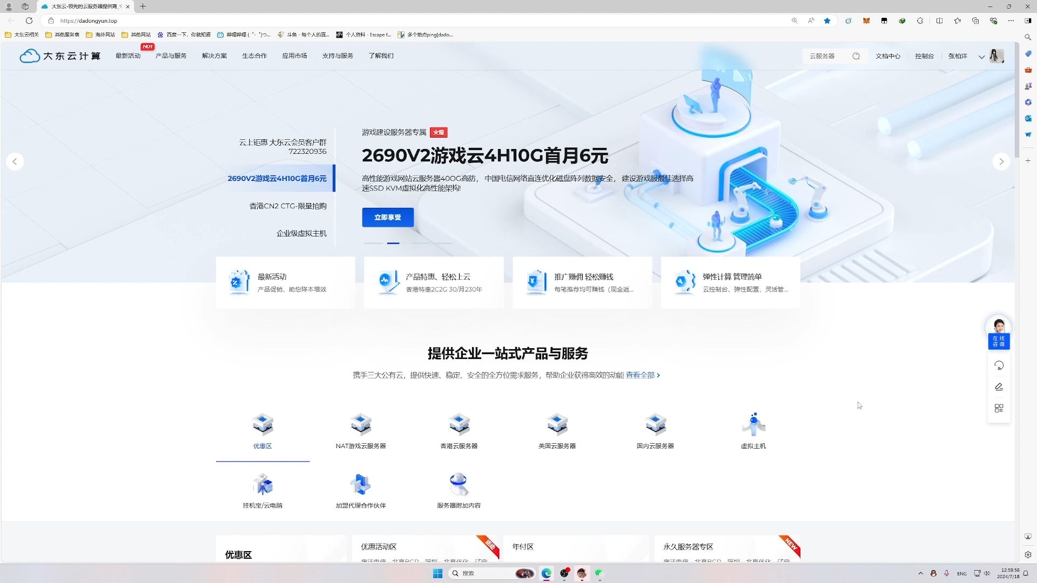The image size is (1037, 583).
Task: Open the 推广赚佣 轻松赚钱 card
Action: point(582,282)
